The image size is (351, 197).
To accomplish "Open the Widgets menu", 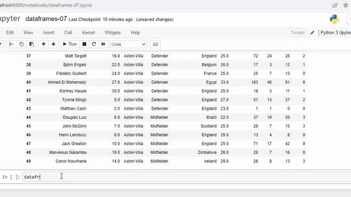I will [x=112, y=33].
